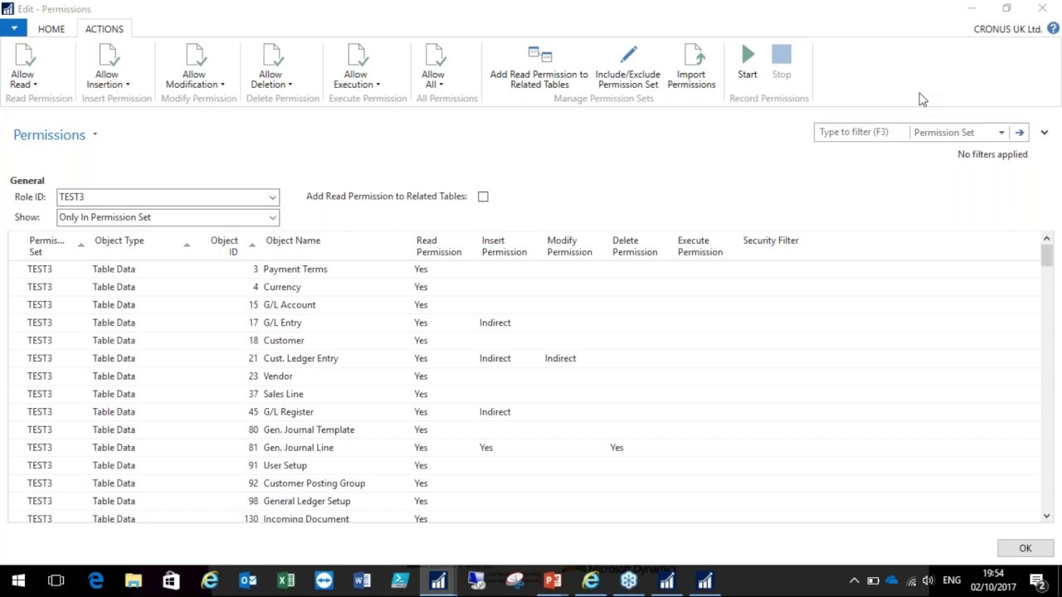Open the Allow Read ribbon button

23,67
